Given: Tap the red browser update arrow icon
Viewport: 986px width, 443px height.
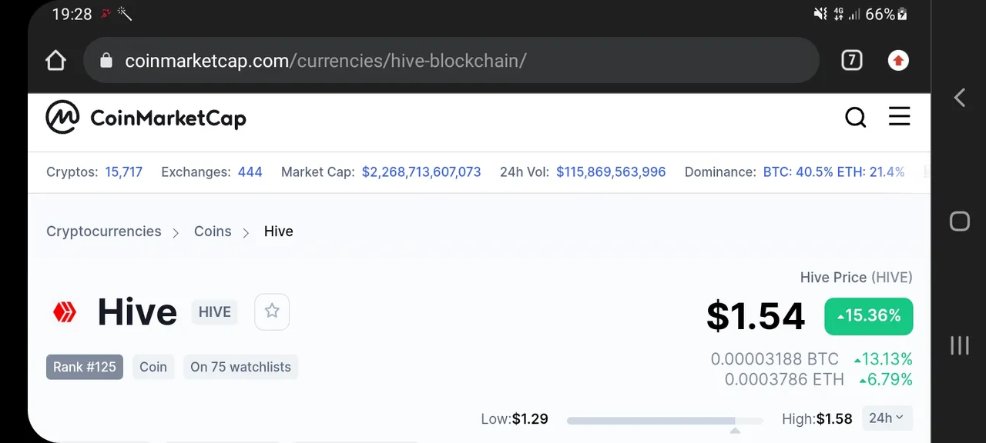Looking at the screenshot, I should point(898,60).
